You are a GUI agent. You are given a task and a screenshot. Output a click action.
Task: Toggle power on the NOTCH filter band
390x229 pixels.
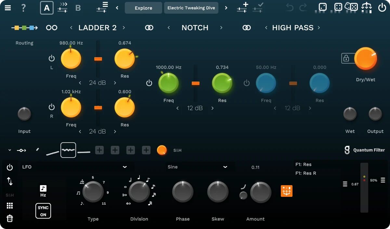[x=149, y=83]
